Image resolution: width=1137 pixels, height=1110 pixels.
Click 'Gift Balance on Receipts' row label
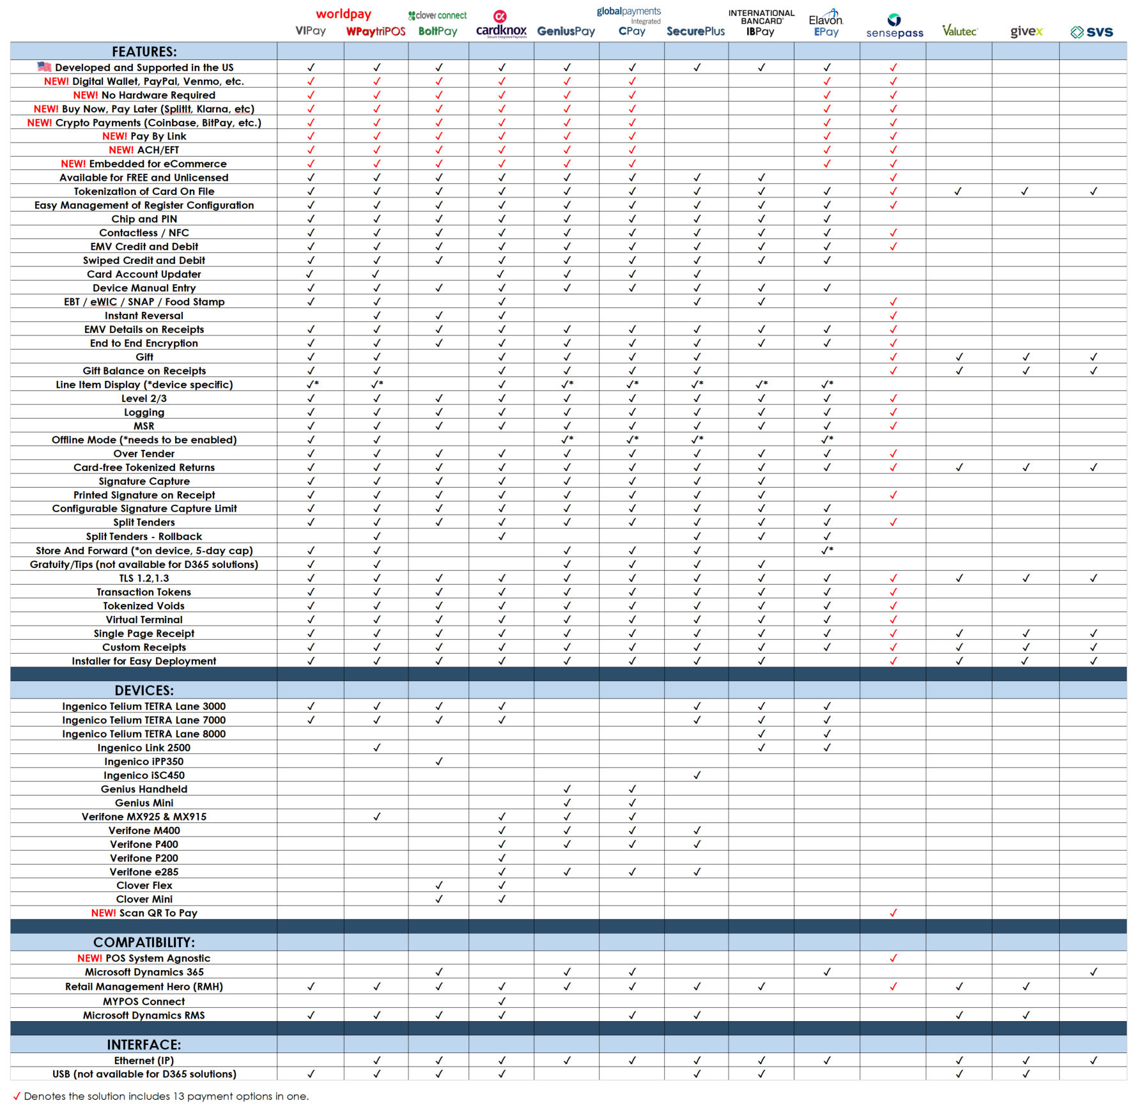144,371
